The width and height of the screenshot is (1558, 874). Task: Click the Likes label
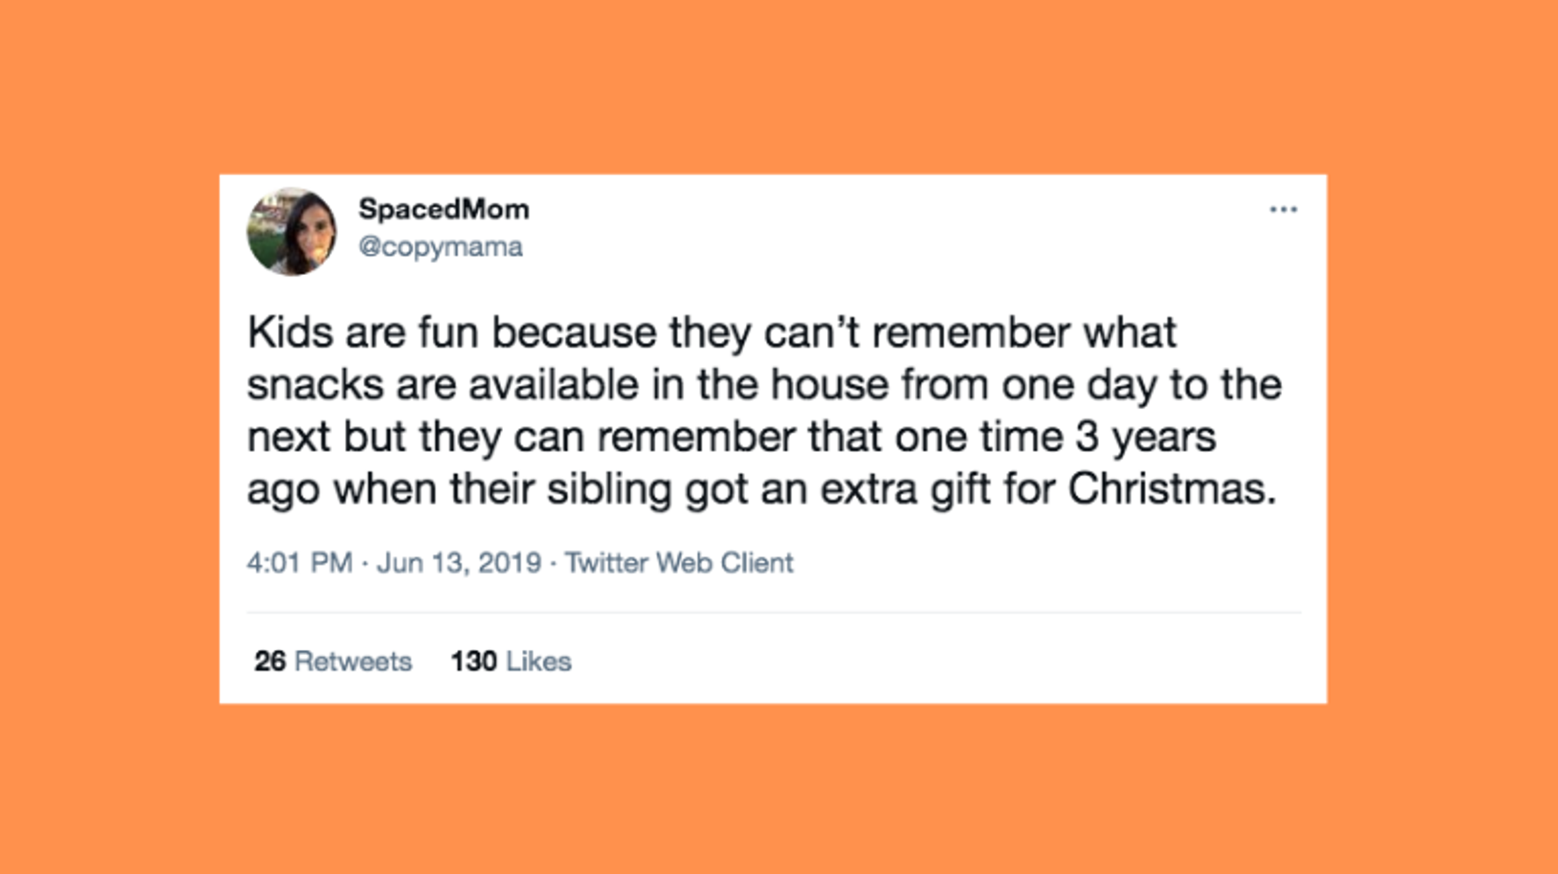pyautogui.click(x=538, y=661)
